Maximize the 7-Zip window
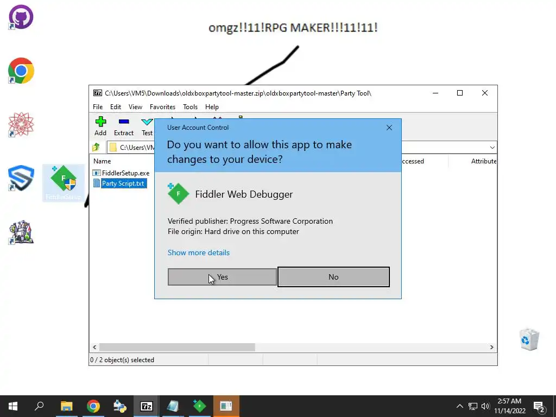Image resolution: width=556 pixels, height=417 pixels. tap(460, 93)
